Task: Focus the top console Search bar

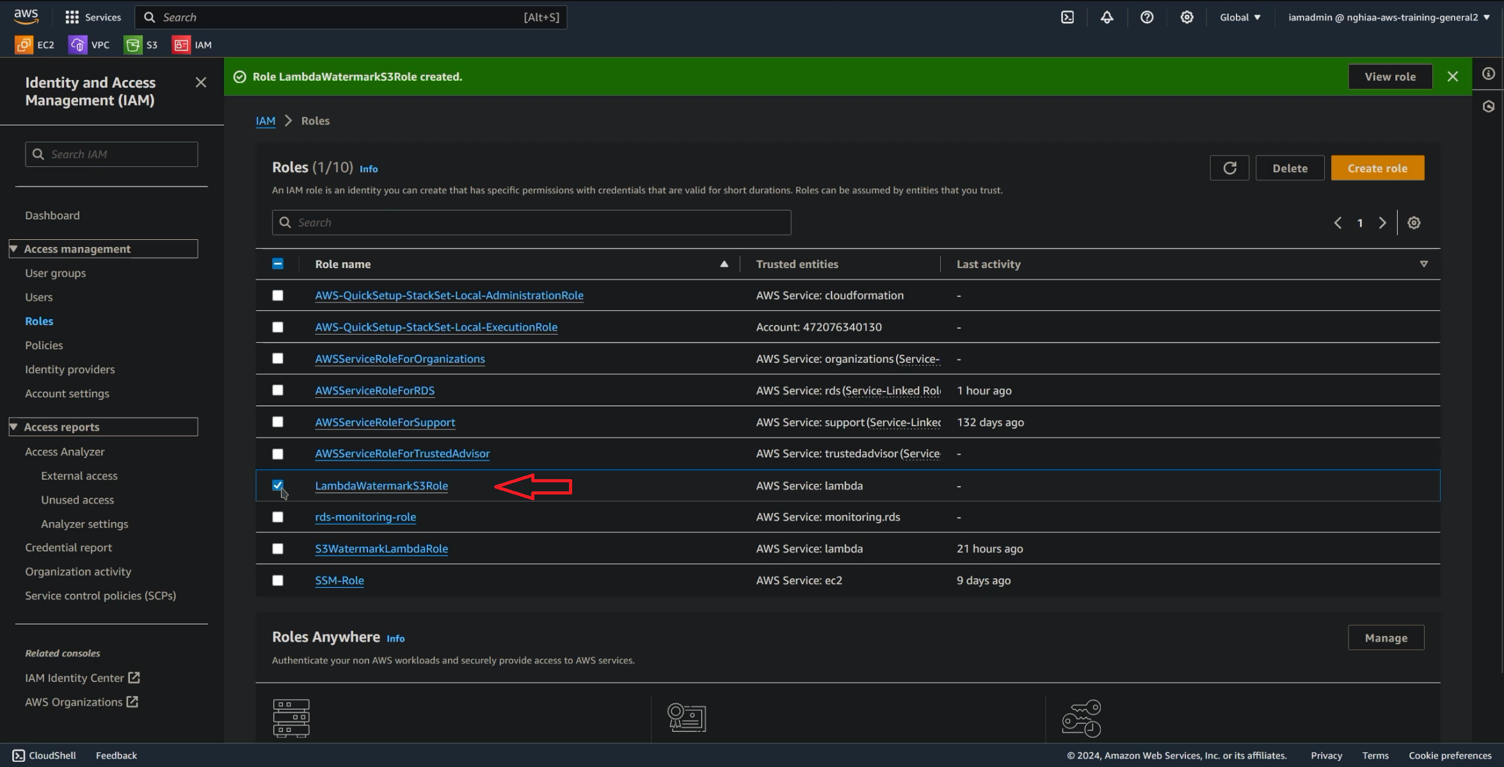Action: point(351,17)
